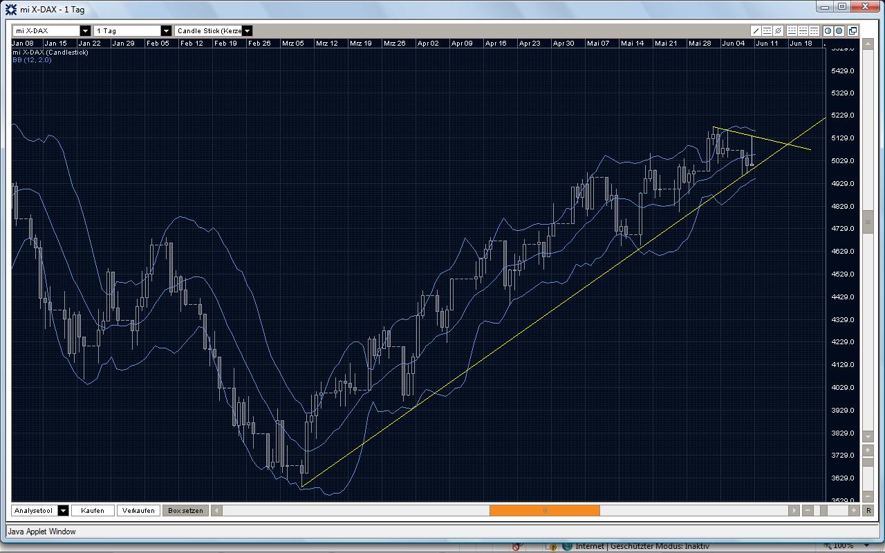Toggle the Box setzen button
The image size is (885, 553).
(x=185, y=510)
